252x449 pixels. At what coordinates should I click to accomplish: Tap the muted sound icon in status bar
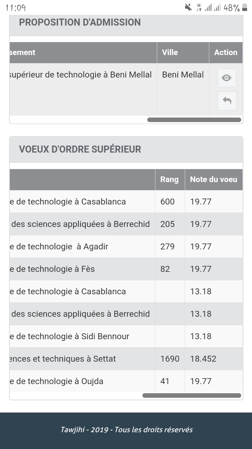click(189, 7)
